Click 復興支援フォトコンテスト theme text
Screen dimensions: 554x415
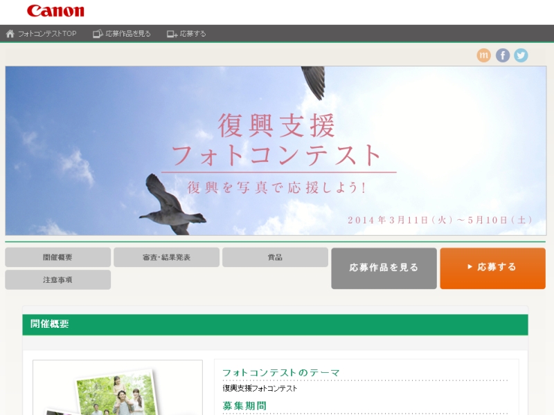tap(260, 389)
